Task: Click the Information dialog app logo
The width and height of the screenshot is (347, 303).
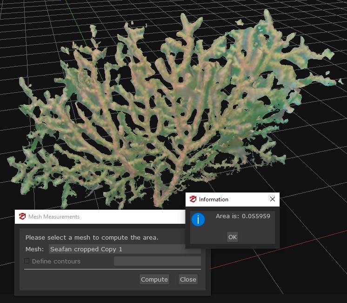Action: pos(193,199)
